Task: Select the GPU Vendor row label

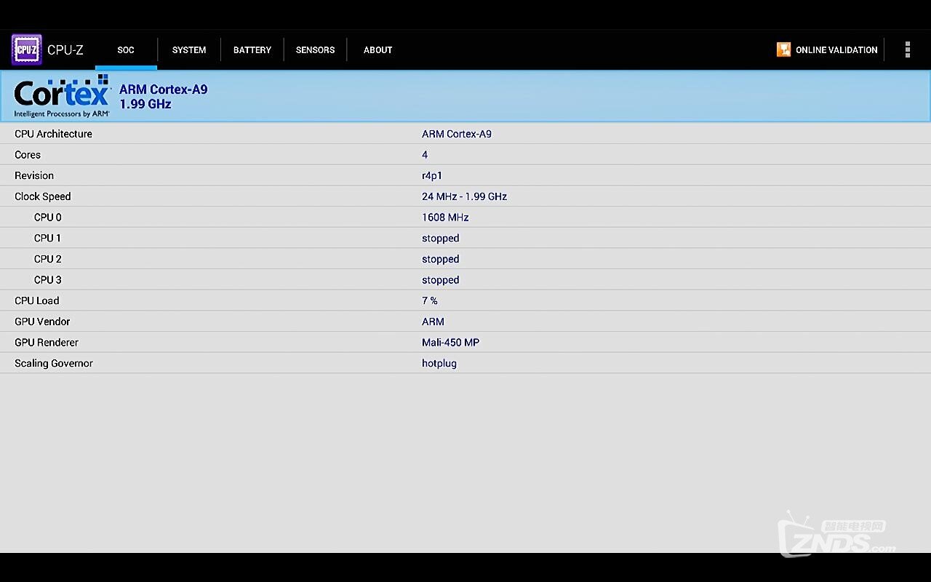Action: click(42, 322)
